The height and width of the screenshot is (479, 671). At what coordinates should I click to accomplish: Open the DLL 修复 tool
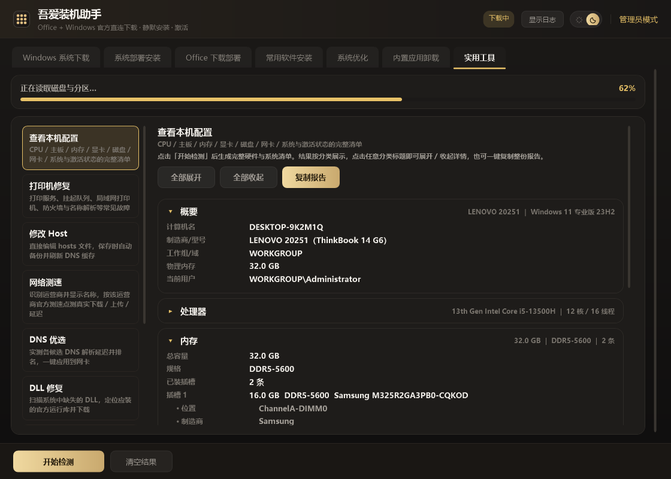80,398
